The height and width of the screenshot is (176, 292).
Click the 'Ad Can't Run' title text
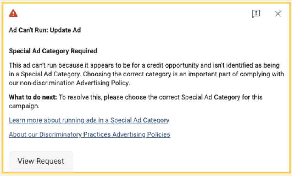(x=28, y=30)
